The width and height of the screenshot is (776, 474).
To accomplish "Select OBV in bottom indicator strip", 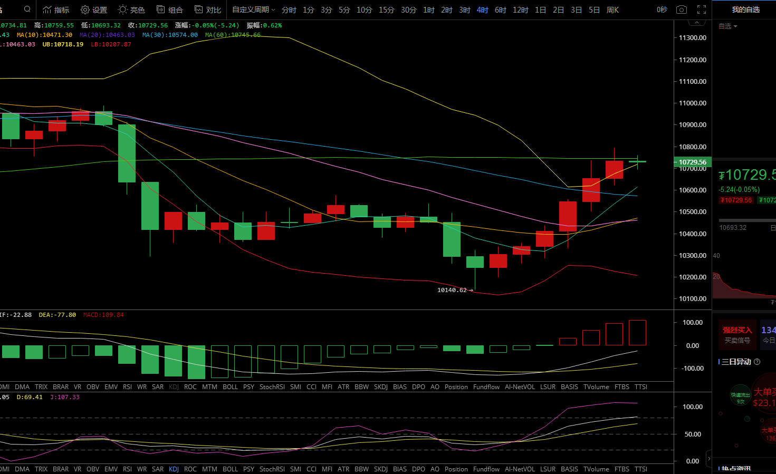I will pyautogui.click(x=92, y=469).
